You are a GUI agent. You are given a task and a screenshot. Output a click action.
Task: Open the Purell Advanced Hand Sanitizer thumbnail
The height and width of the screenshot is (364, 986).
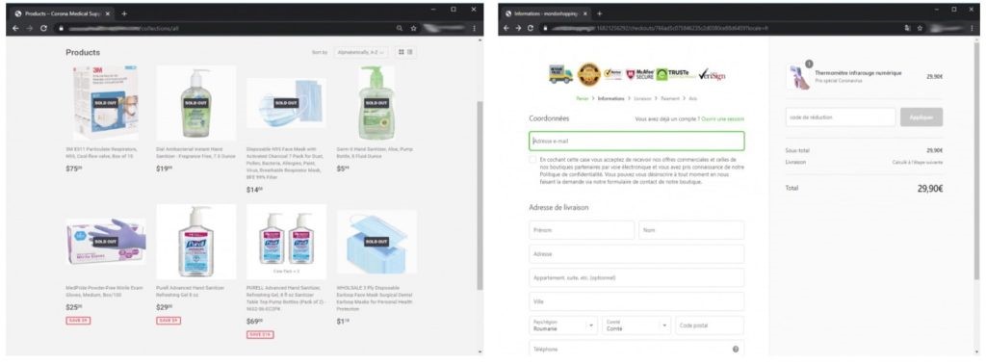pyautogui.click(x=196, y=242)
